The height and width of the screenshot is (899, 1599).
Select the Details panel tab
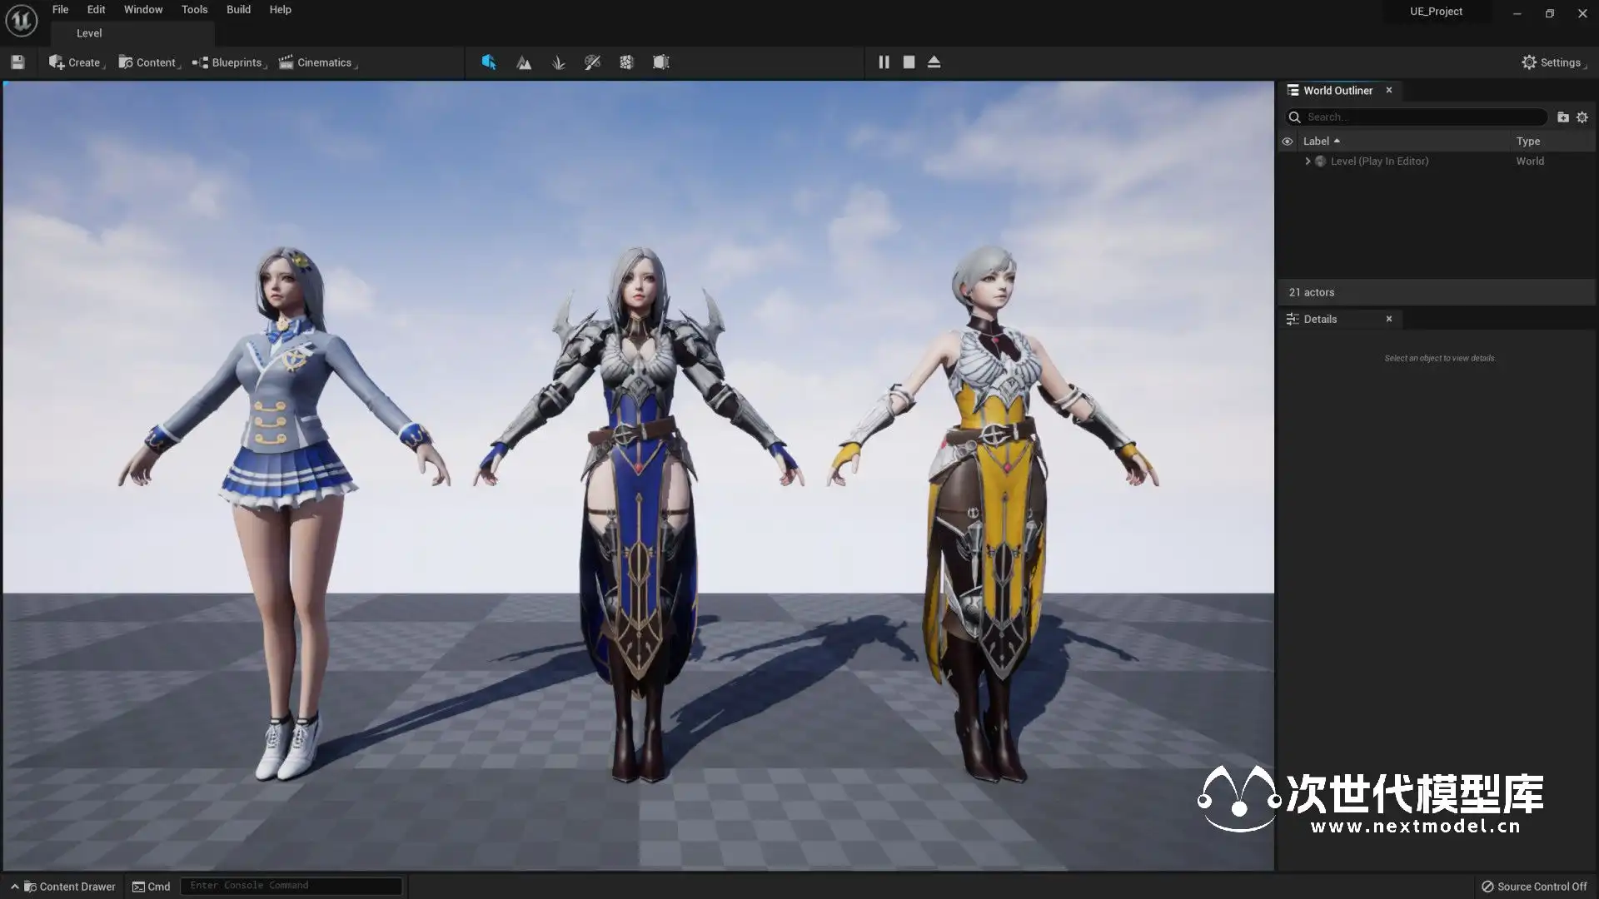coord(1320,319)
